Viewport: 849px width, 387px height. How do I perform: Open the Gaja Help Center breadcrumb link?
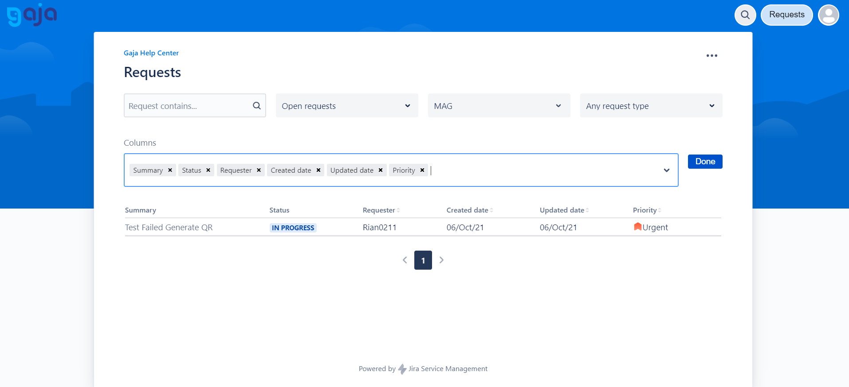click(151, 53)
